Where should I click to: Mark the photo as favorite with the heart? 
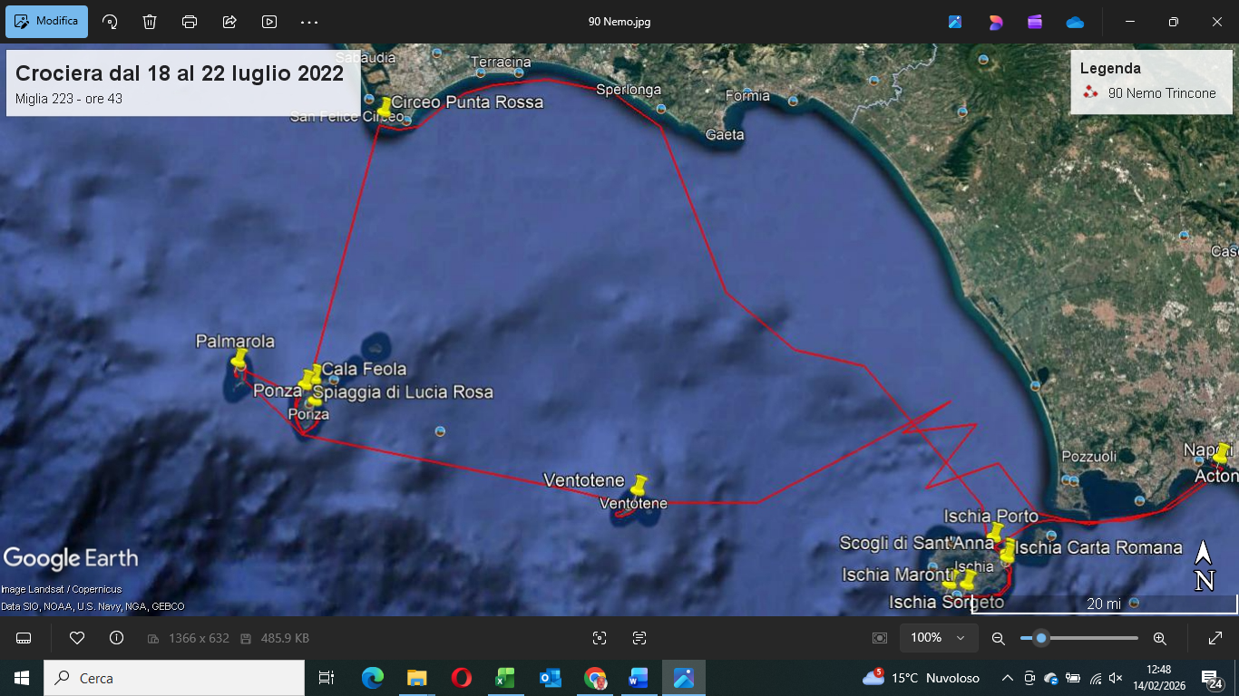coord(77,638)
